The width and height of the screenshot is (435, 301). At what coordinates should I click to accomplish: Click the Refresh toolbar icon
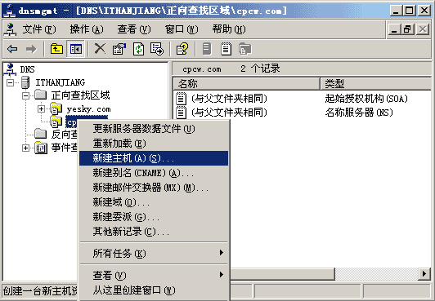click(x=138, y=49)
